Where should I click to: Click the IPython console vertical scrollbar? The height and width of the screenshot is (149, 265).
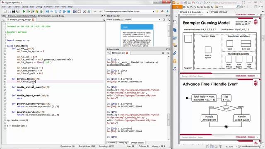(x=169, y=119)
